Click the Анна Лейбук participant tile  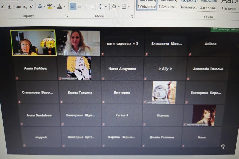[x=36, y=68]
